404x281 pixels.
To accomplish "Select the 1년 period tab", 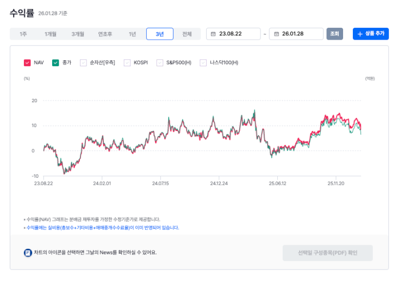I will (133, 34).
